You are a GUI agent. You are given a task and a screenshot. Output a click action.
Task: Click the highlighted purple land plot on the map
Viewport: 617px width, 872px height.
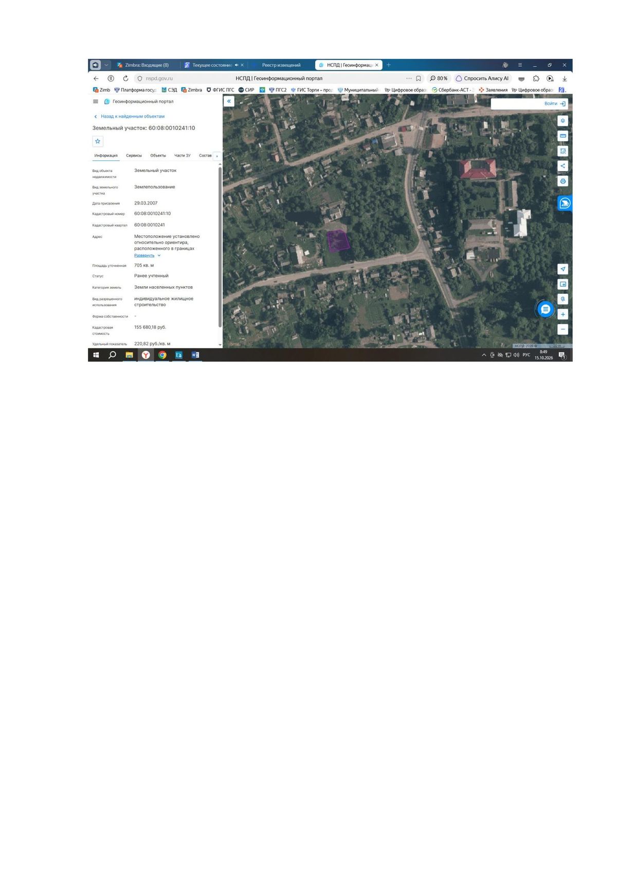(338, 240)
